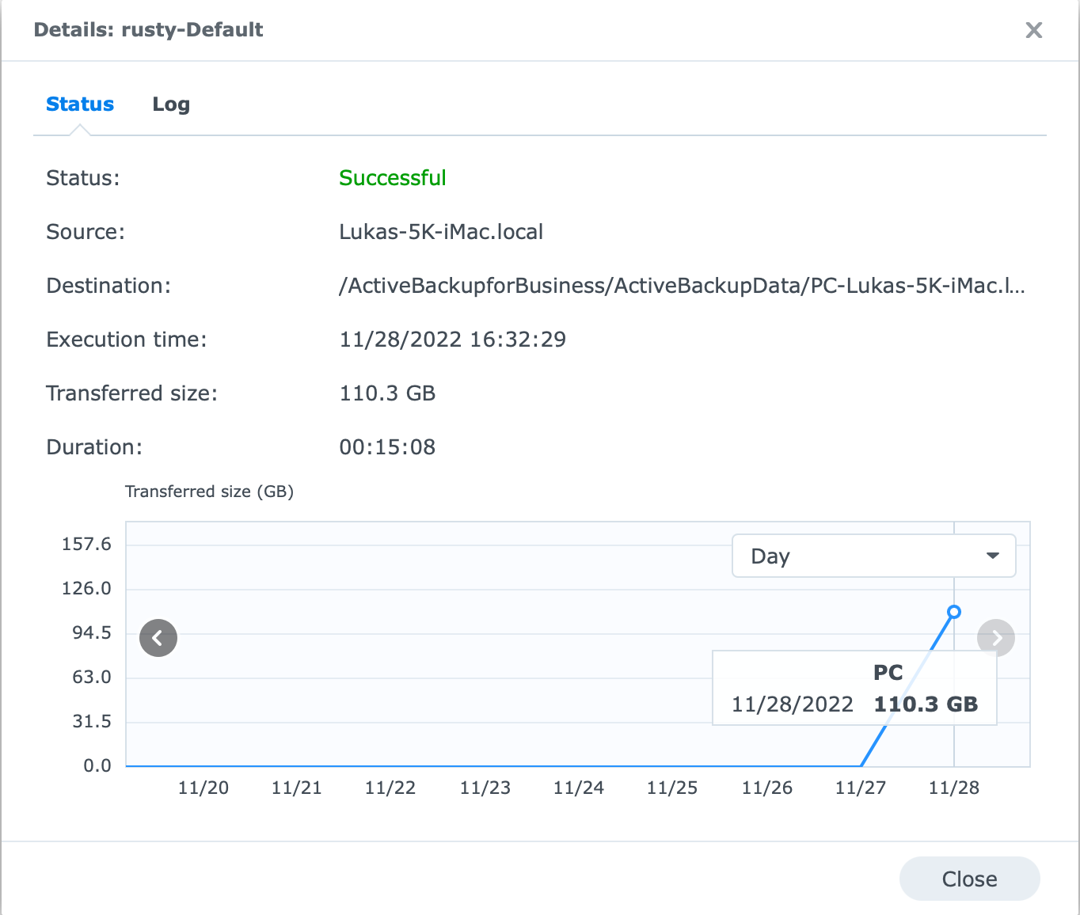The image size is (1080, 915).
Task: Click the 11/21 date label on axis
Action: tap(297, 788)
